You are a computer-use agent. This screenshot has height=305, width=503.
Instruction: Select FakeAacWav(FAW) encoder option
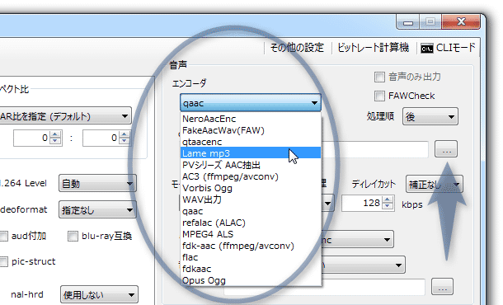click(251, 130)
